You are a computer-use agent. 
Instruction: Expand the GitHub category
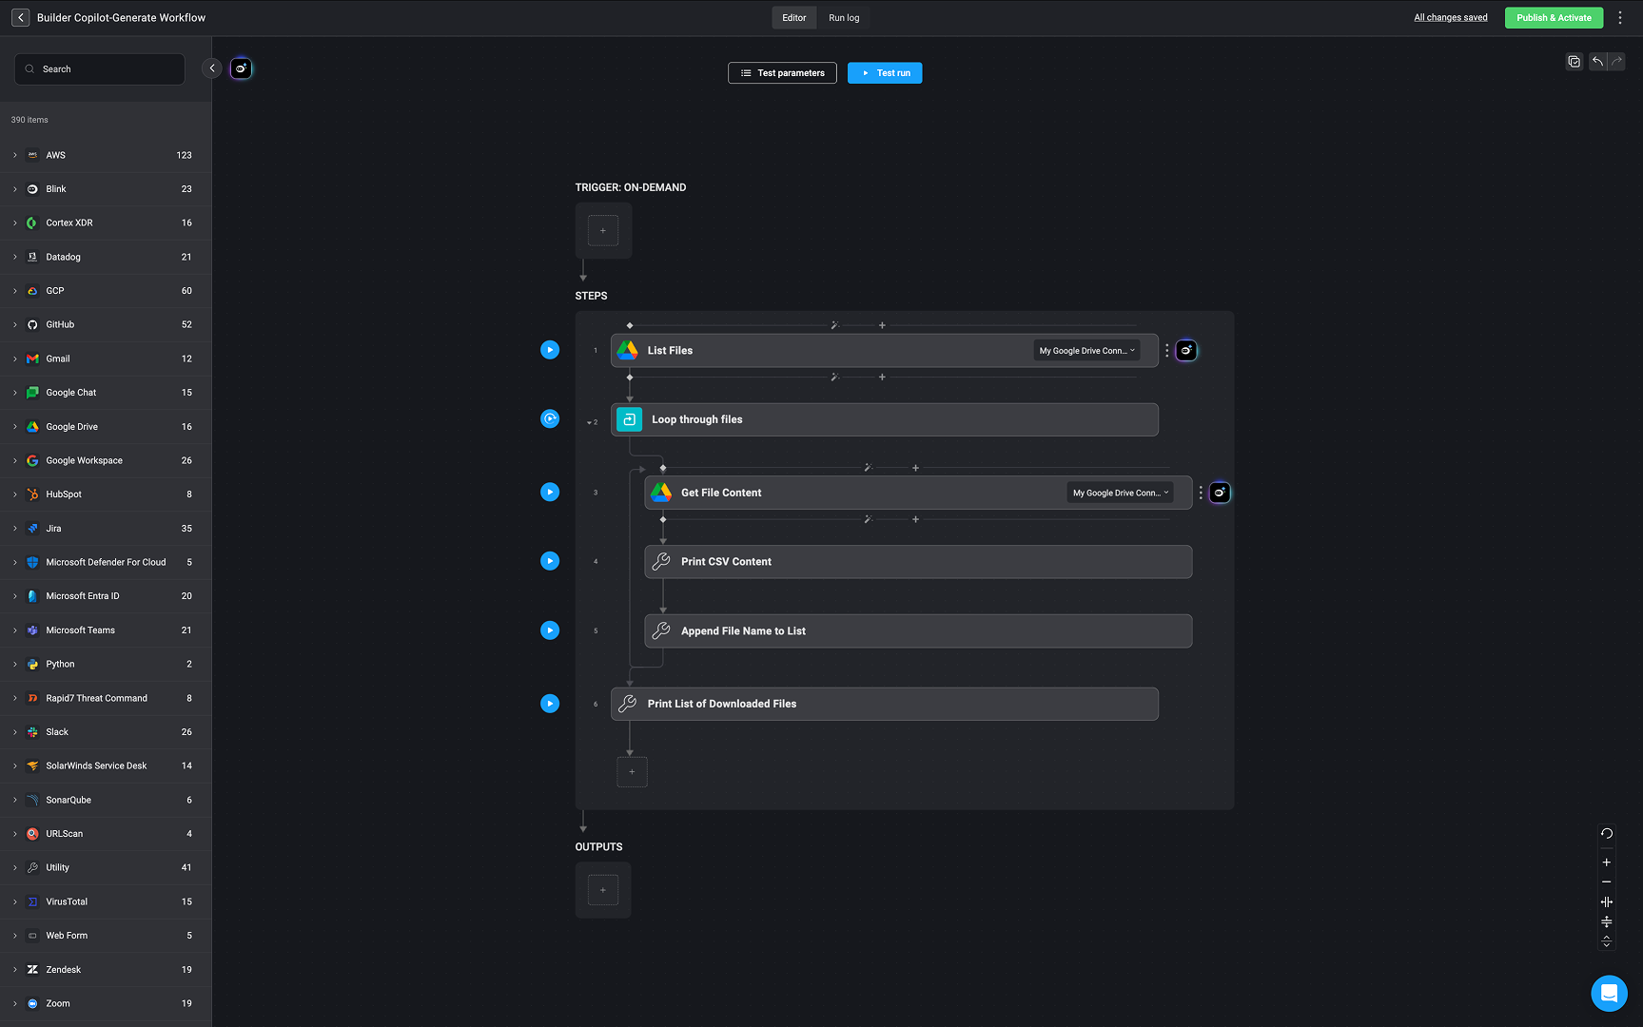point(15,325)
